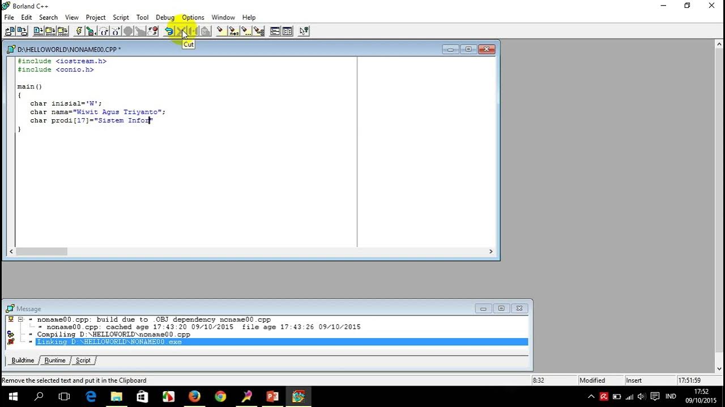Close the NONAME00.CPP editor window

[x=487, y=49]
